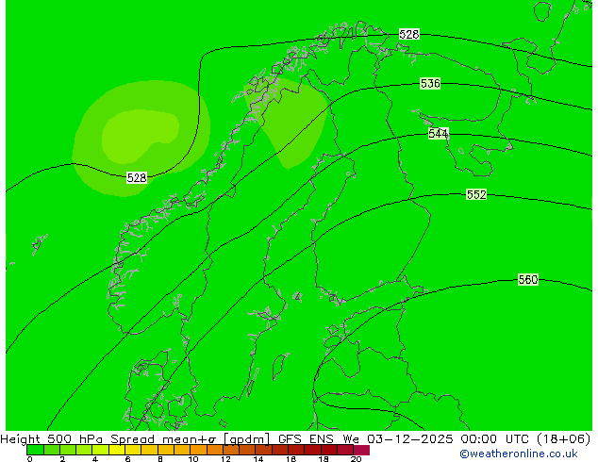Click the 528 label on the northern contour line
The height and width of the screenshot is (462, 598).
[409, 34]
